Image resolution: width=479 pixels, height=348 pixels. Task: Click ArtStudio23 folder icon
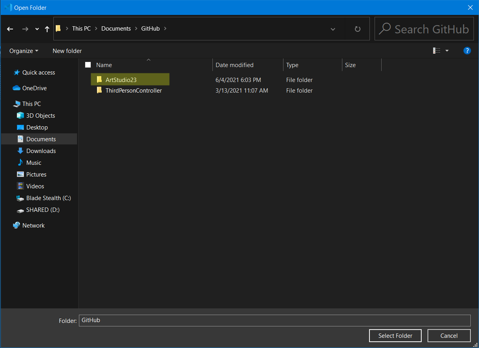99,80
